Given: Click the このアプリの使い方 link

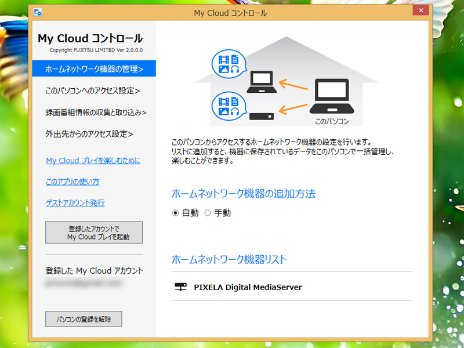Looking at the screenshot, I should click(x=72, y=182).
